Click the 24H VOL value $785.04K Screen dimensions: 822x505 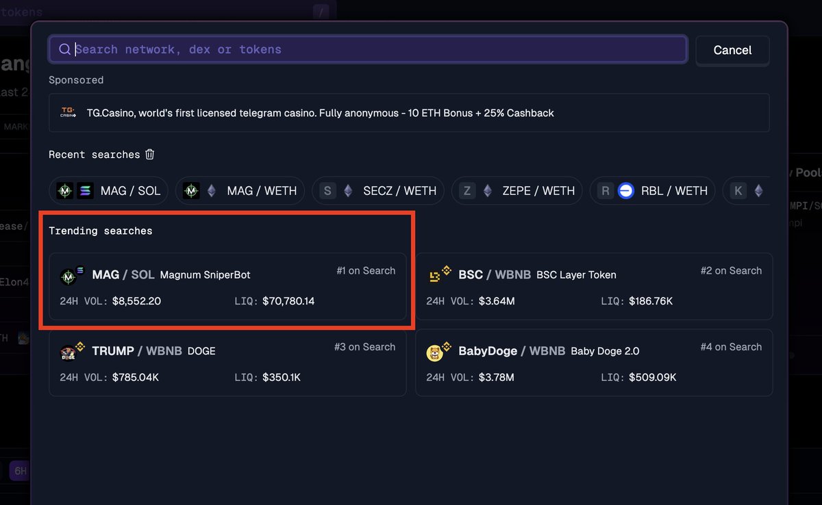click(136, 377)
